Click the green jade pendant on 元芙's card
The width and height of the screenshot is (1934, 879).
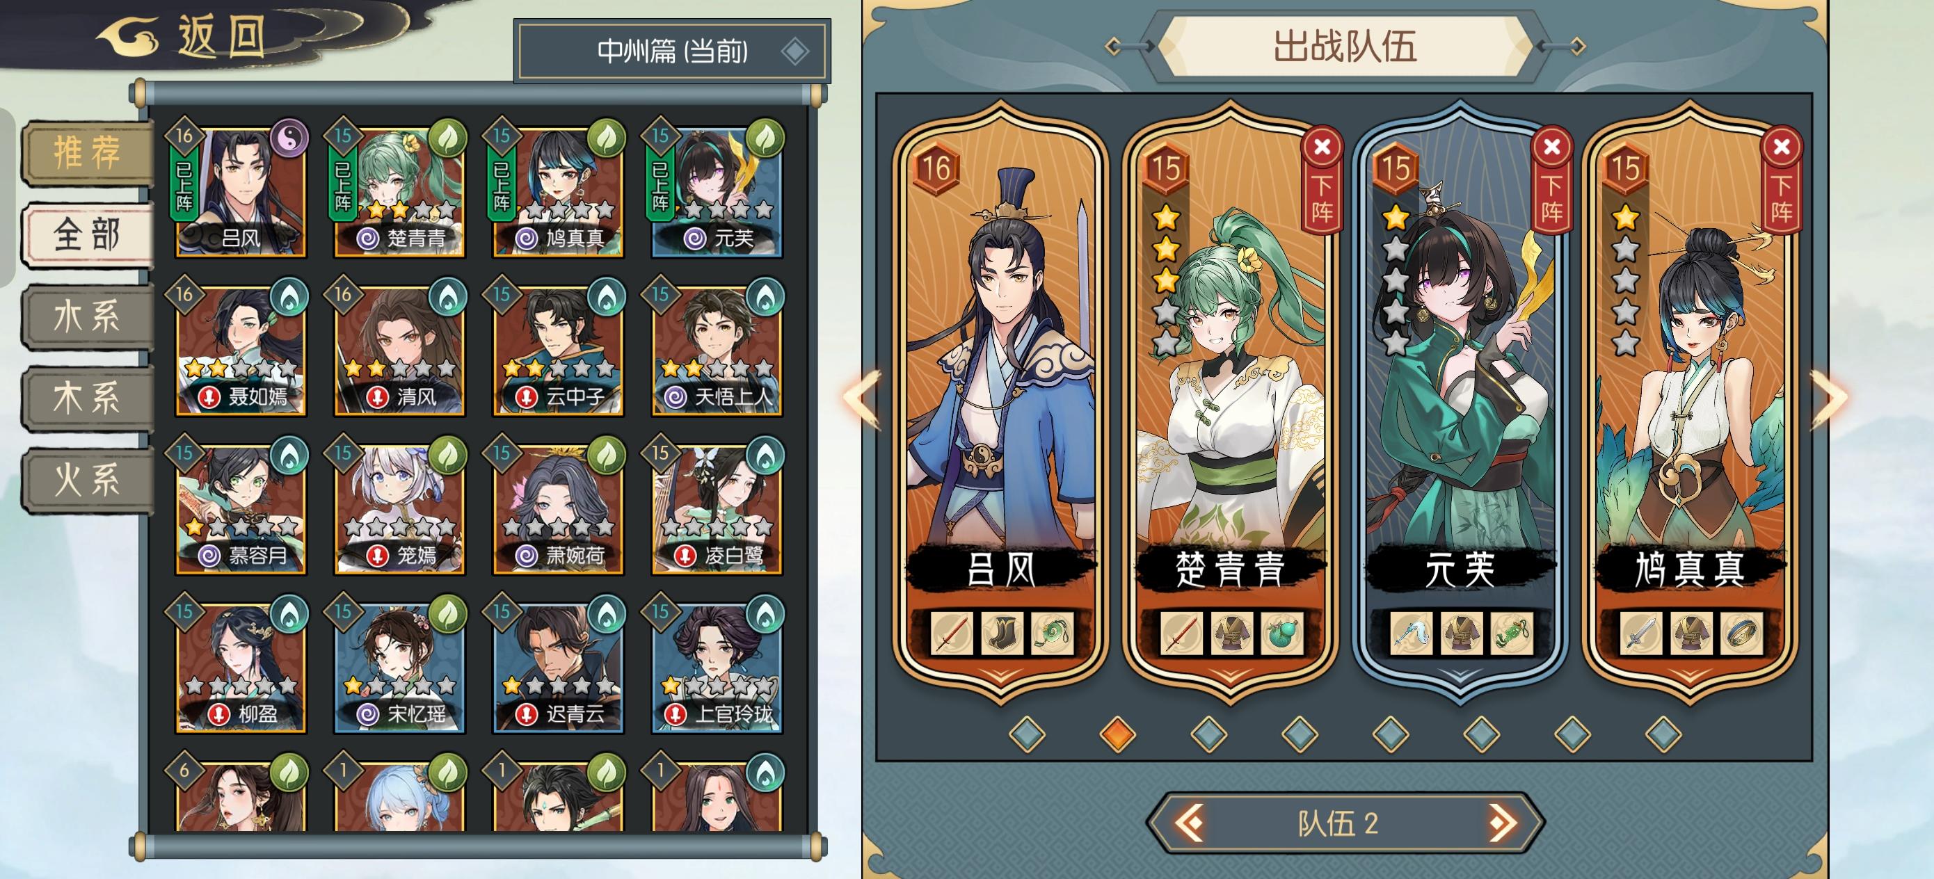click(1510, 634)
